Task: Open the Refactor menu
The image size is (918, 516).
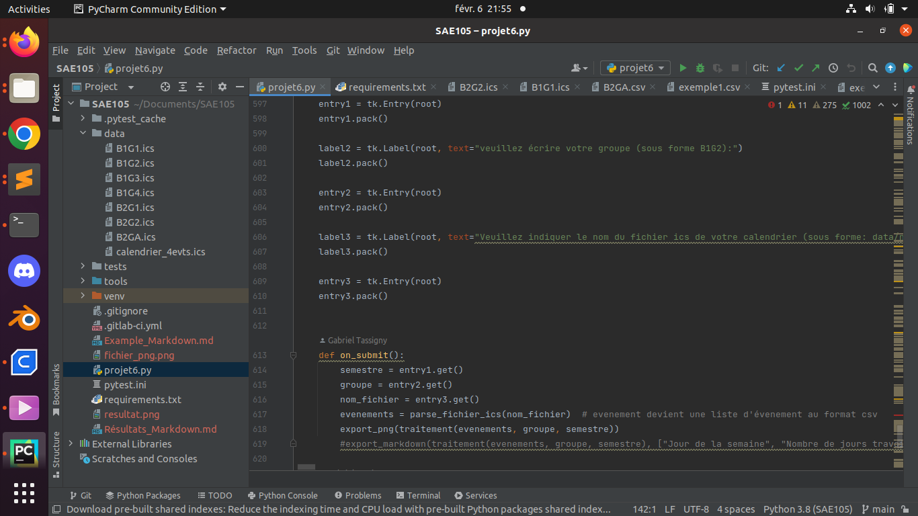Action: coord(237,50)
